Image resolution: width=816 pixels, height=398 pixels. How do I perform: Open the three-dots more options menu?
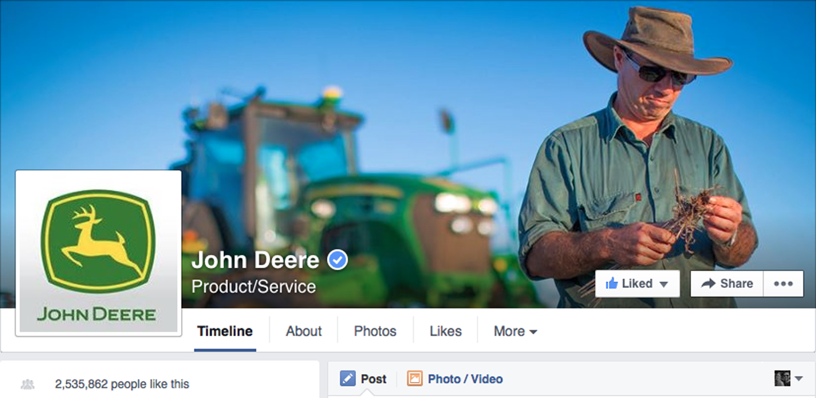(783, 284)
